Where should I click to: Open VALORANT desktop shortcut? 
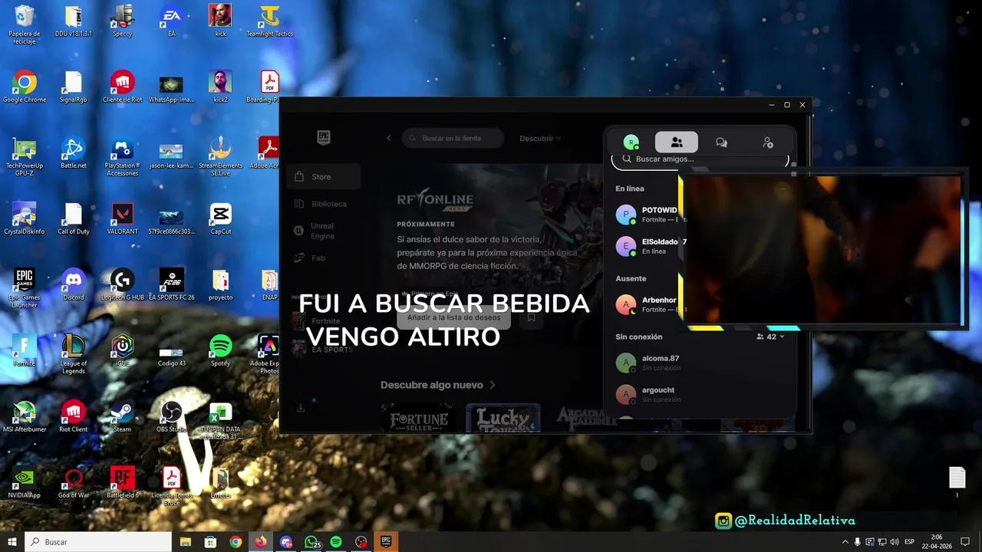(x=122, y=215)
